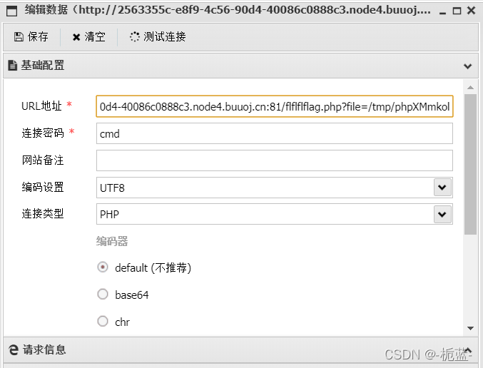Collapse the 基础配置 section chevron
This screenshot has width=483, height=368.
coord(467,66)
